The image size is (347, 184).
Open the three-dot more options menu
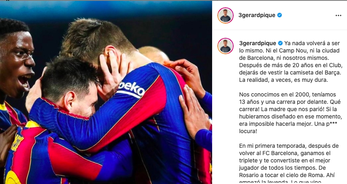[338, 15]
